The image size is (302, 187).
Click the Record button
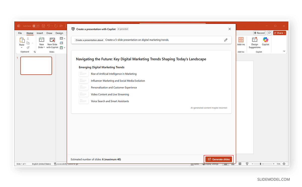(259, 33)
